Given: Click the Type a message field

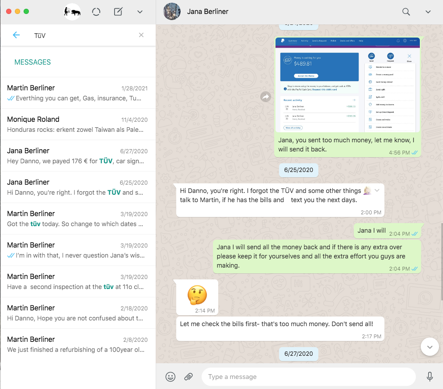Looking at the screenshot, I should (308, 377).
